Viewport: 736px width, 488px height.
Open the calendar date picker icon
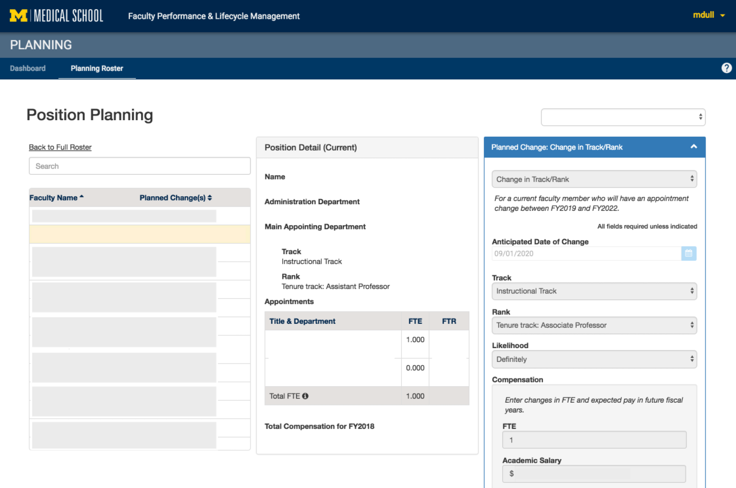689,253
